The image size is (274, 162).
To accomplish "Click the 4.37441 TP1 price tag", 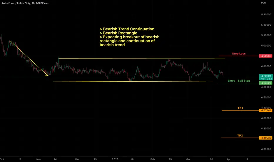I will pyautogui.click(x=265, y=110).
